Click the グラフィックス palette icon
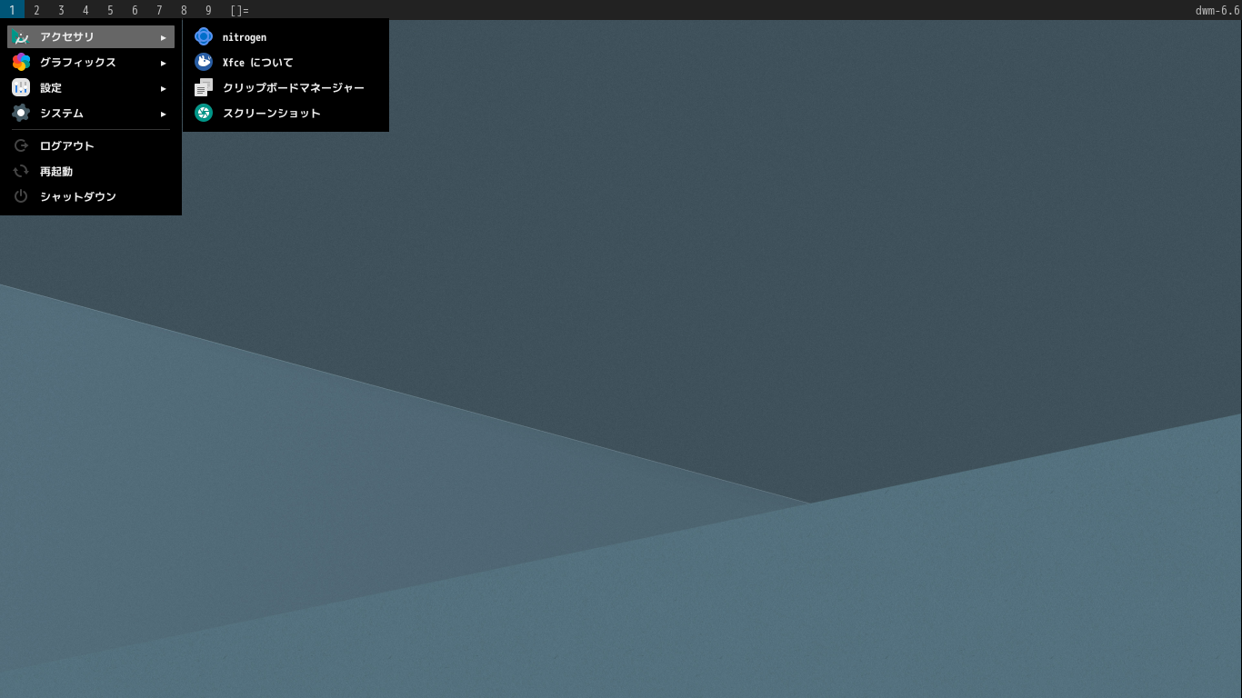Screen dimensions: 1242x698 [21, 62]
